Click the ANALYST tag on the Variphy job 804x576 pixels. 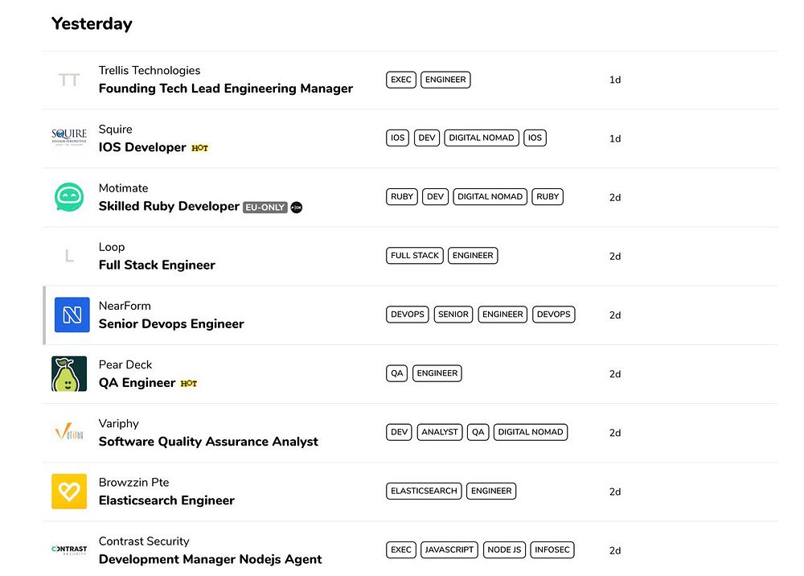coord(440,432)
